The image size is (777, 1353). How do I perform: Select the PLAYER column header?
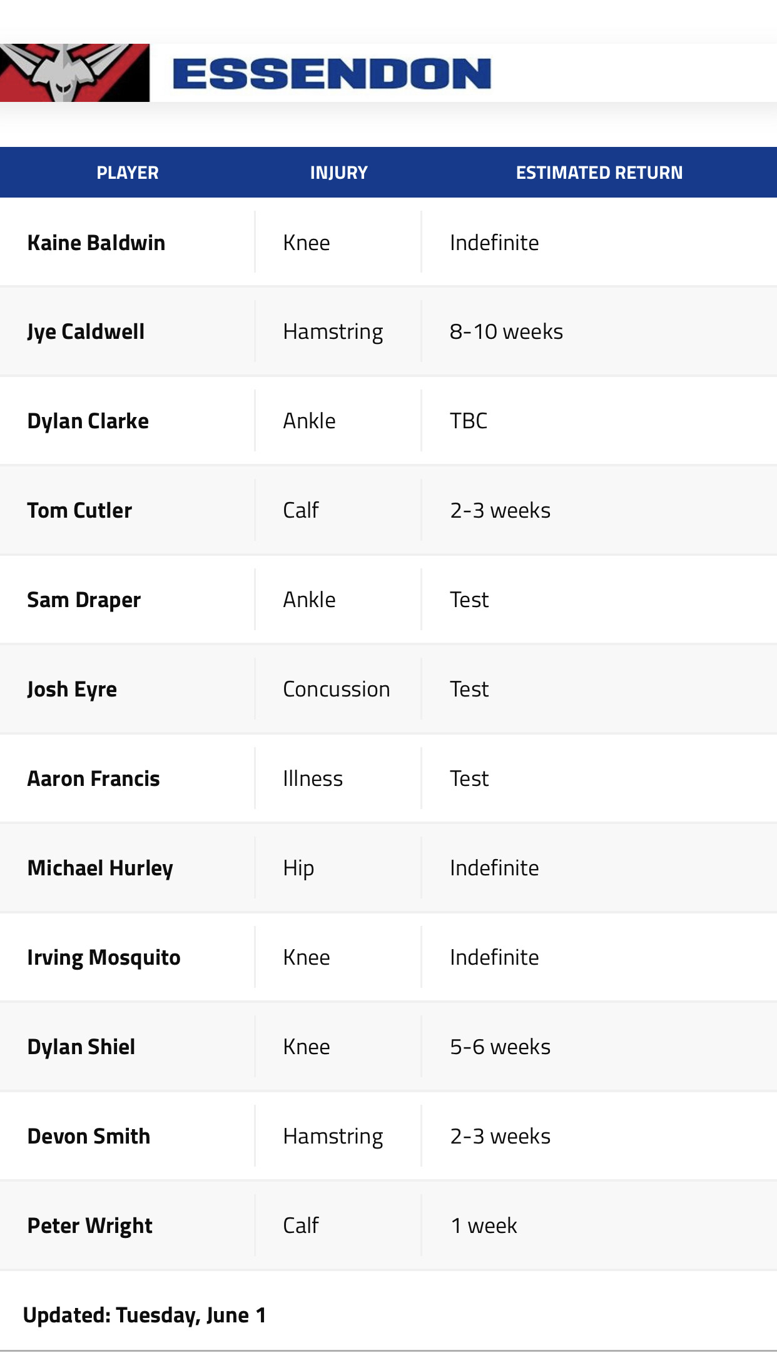click(128, 173)
